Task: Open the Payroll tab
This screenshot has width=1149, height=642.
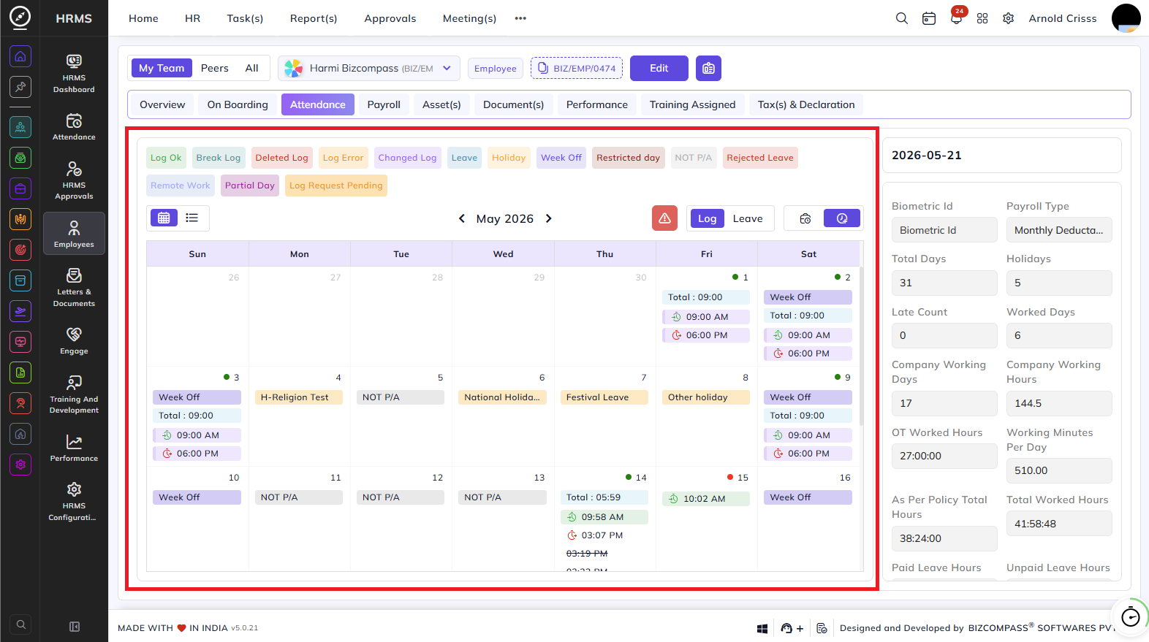Action: coord(384,104)
